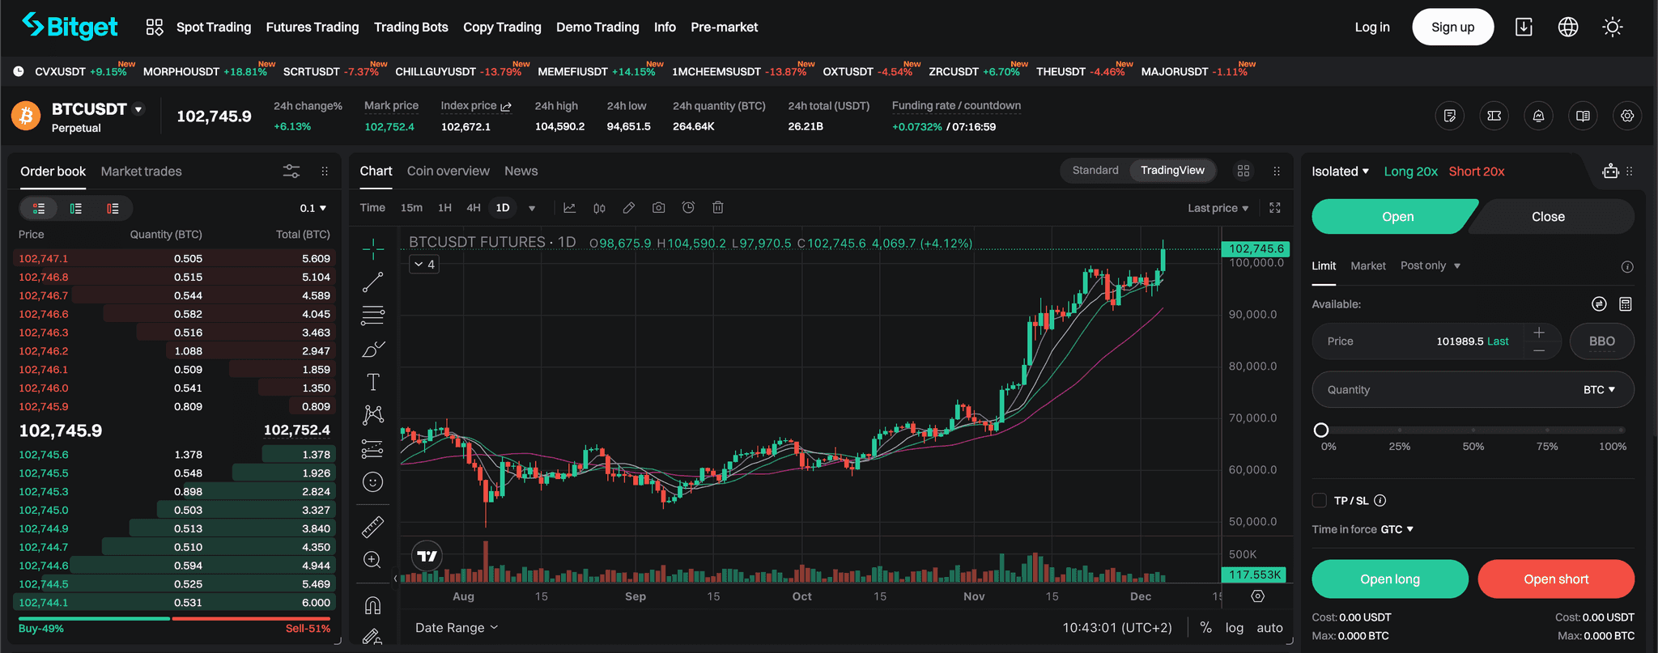
Task: Open chart layout grid icon
Action: tap(1243, 171)
